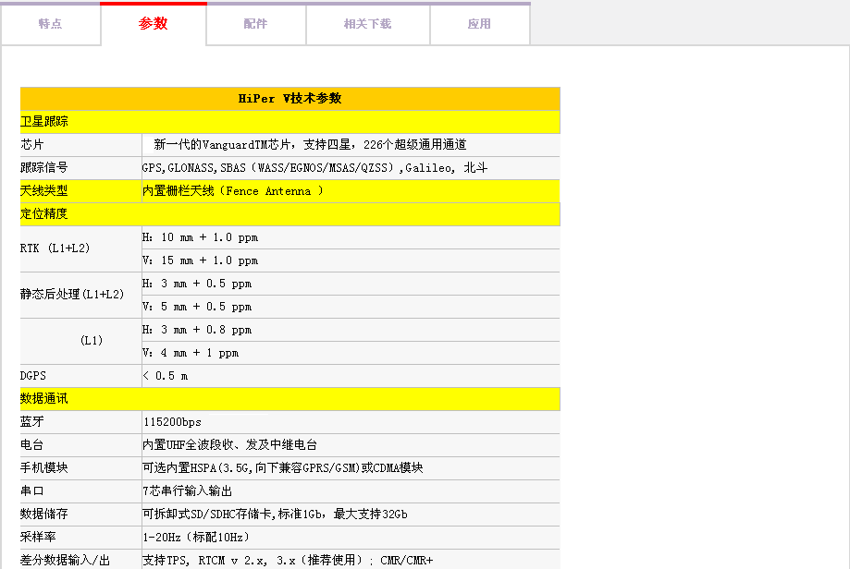Click the 数据通讯 section header
This screenshot has width=850, height=569.
pos(44,399)
